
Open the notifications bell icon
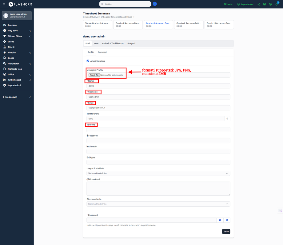pos(276,4)
